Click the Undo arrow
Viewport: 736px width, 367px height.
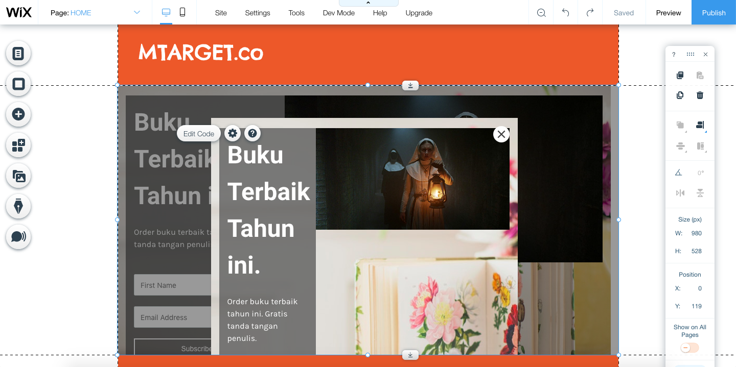click(x=565, y=13)
